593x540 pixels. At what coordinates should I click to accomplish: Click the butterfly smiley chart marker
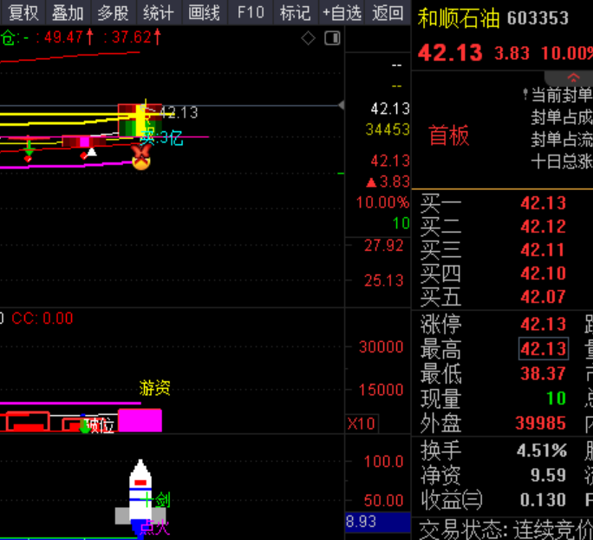(141, 157)
